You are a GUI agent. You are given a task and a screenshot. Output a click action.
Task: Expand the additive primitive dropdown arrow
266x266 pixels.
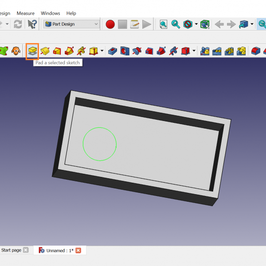point(102,51)
